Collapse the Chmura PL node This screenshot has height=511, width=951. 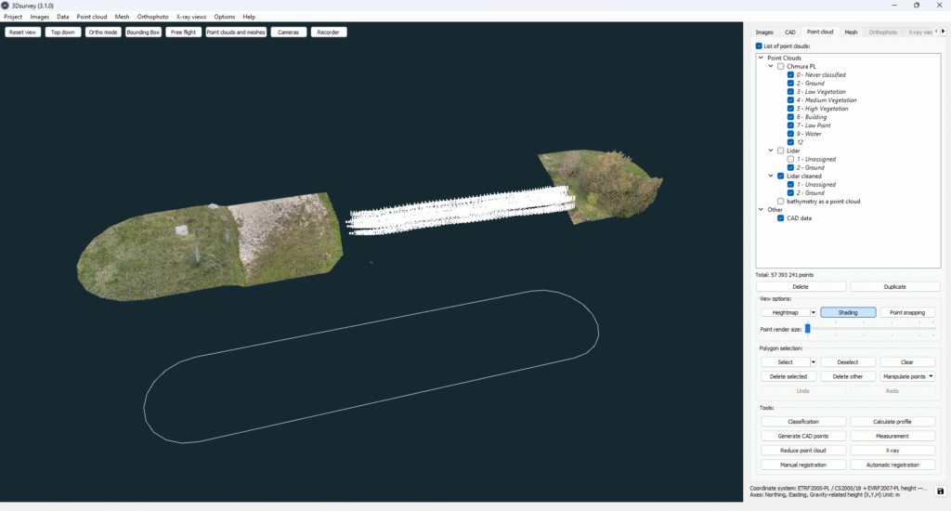771,66
